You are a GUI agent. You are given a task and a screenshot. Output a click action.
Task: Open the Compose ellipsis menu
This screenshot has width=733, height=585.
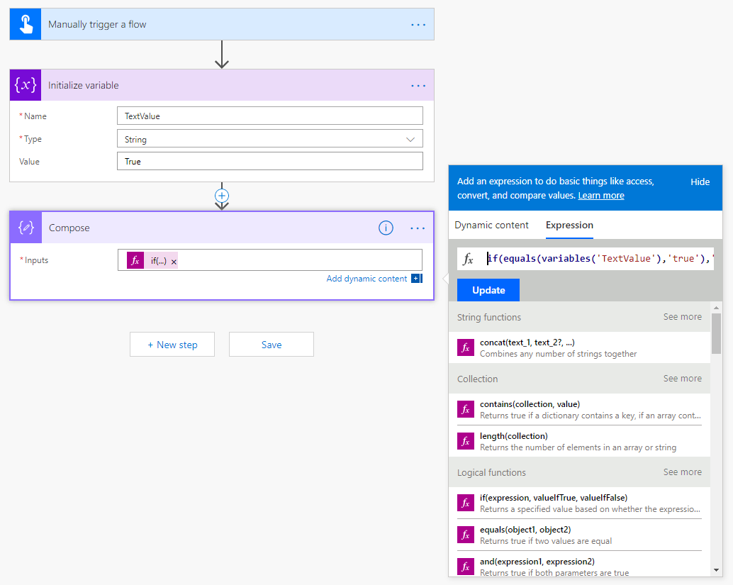[x=418, y=228]
